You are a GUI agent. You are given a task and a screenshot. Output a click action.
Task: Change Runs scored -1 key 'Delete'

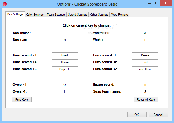tap(145, 55)
